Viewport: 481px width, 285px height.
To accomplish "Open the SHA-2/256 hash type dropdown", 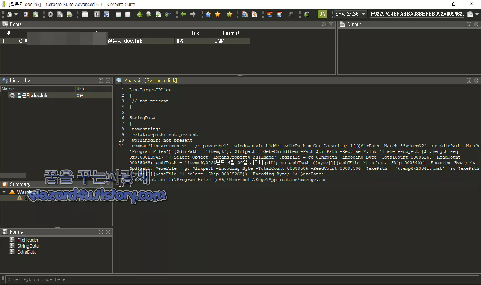I will pyautogui.click(x=351, y=14).
